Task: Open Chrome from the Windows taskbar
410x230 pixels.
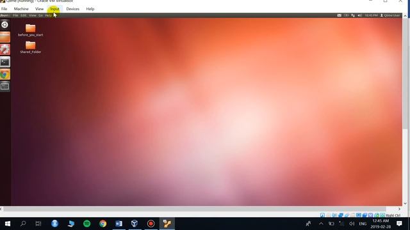Action: (102, 224)
